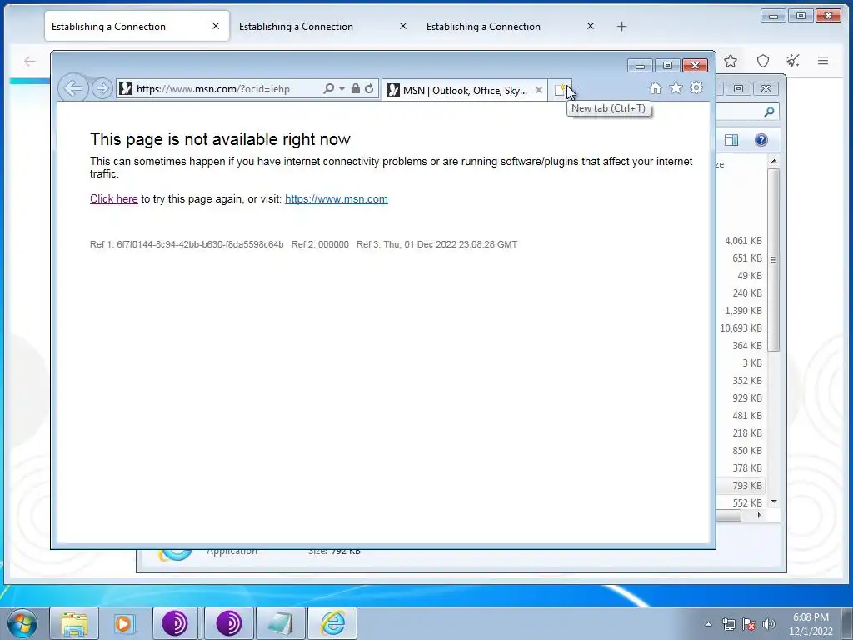The height and width of the screenshot is (640, 853).
Task: Bookmark page with Tor Browser star icon
Action: [731, 61]
